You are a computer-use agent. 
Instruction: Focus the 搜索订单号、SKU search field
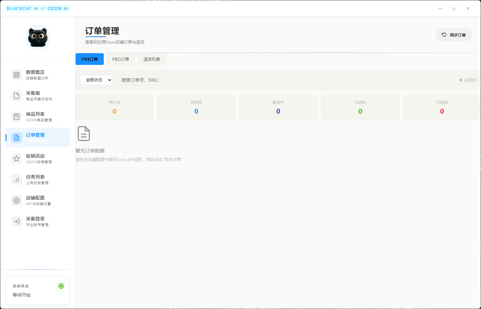pyautogui.click(x=286, y=80)
